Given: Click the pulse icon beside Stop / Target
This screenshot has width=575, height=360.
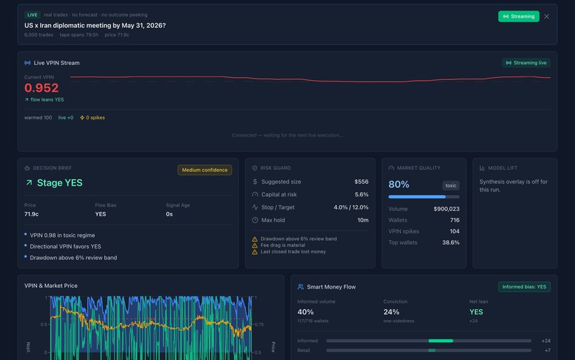Looking at the screenshot, I should pyautogui.click(x=255, y=207).
